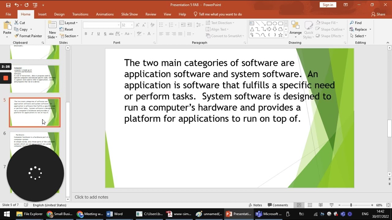Start presentation from the quick access icon
This screenshot has height=220, width=392.
35,5
